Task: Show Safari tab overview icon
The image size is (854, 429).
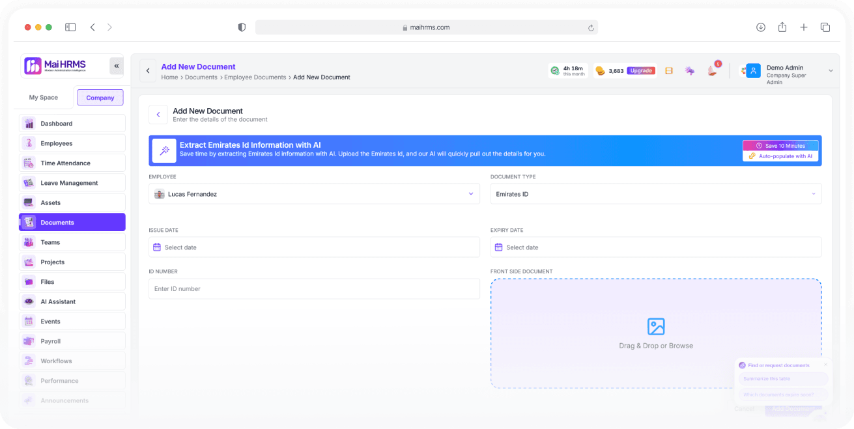Action: pos(825,27)
